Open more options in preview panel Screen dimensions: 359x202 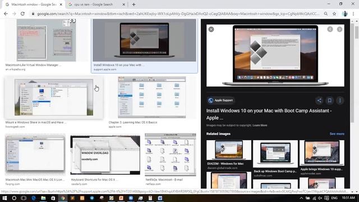click(340, 100)
